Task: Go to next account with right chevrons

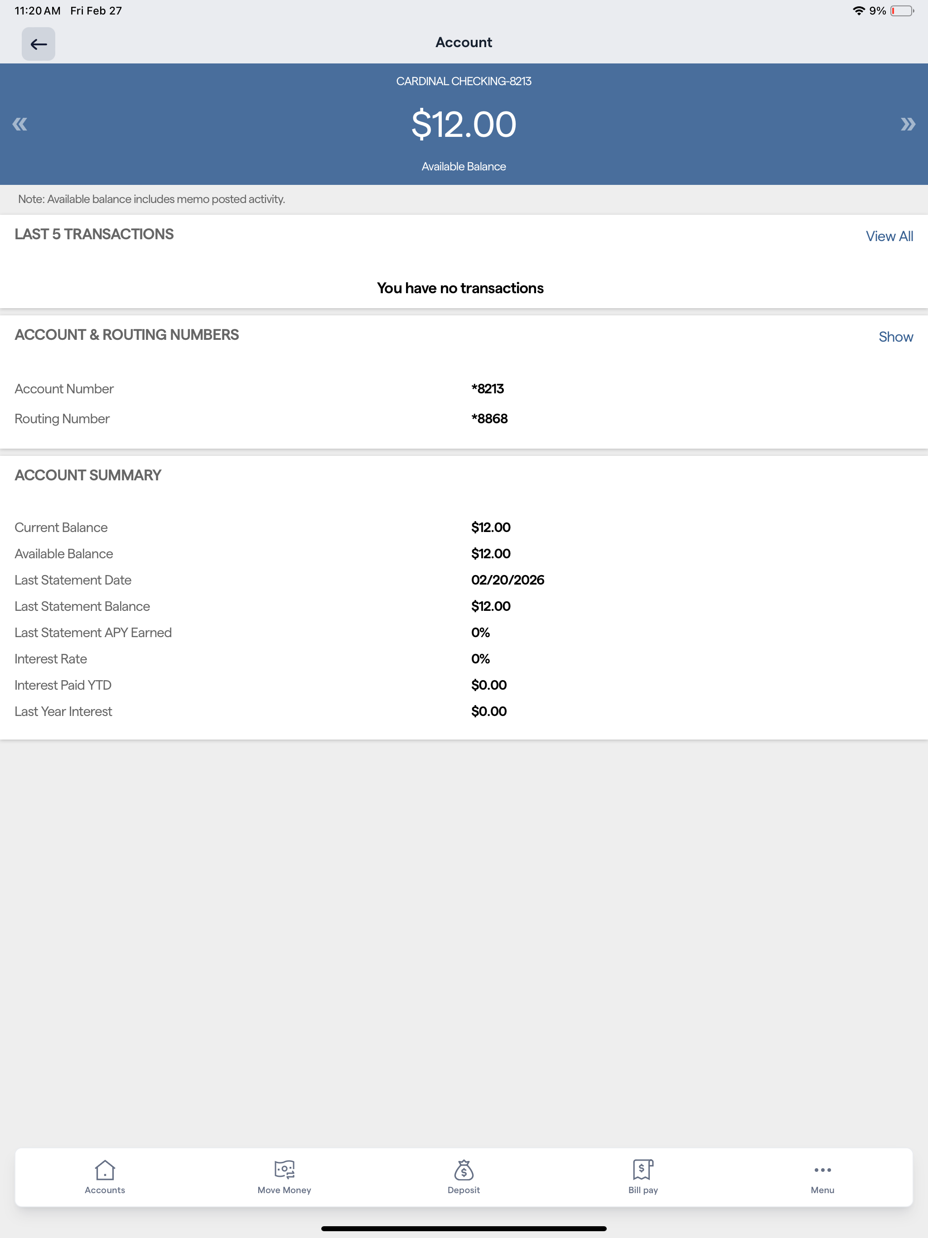Action: click(908, 124)
